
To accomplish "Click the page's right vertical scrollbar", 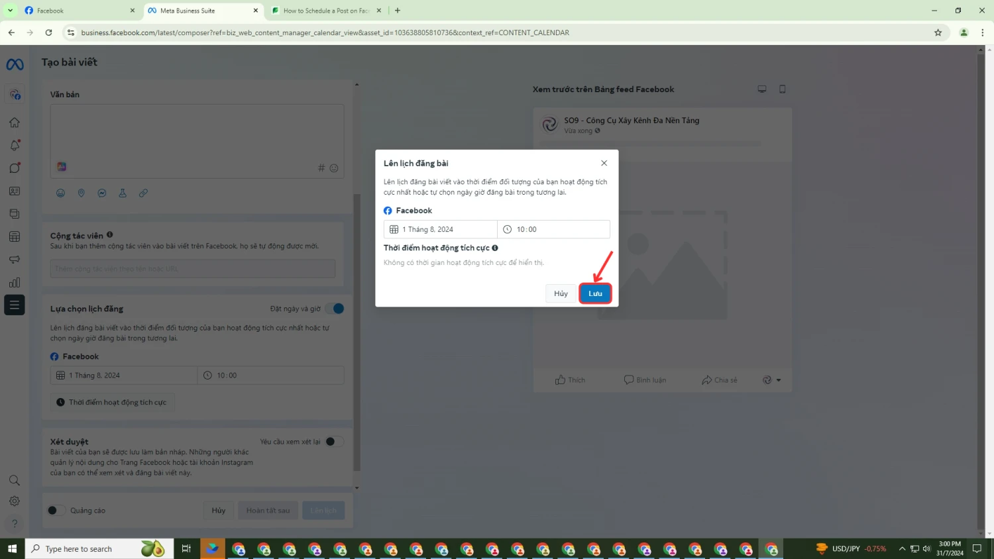I will click(x=981, y=291).
